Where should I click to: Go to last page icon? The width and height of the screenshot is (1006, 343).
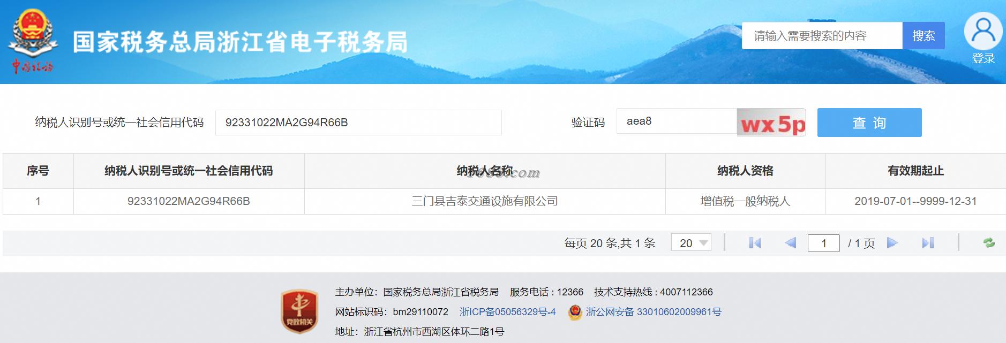click(x=928, y=243)
